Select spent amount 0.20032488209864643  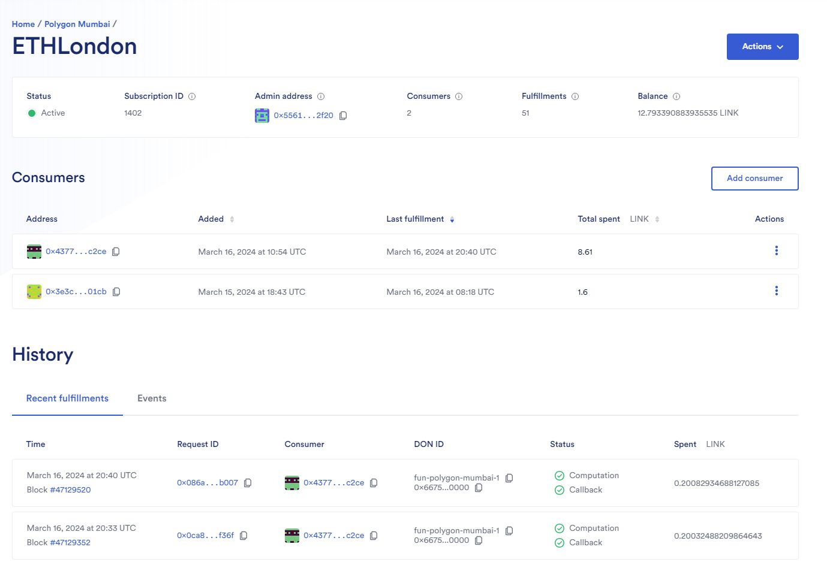pyautogui.click(x=718, y=536)
